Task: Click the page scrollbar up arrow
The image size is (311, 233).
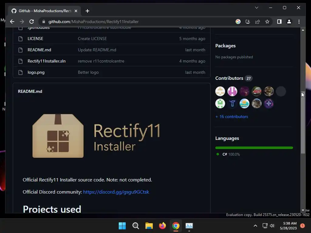Action: point(303,30)
